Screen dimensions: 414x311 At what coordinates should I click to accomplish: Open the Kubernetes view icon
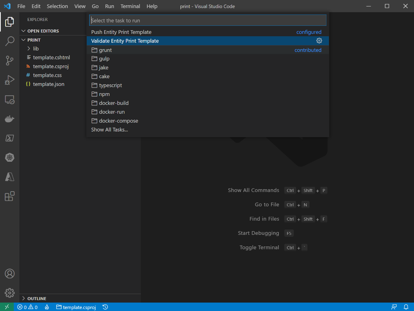[10, 157]
